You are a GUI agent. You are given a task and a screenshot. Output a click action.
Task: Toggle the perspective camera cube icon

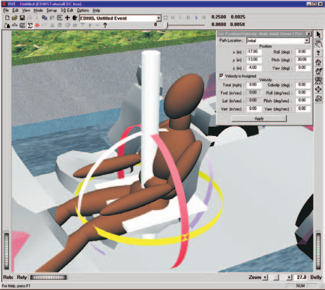tap(319, 98)
